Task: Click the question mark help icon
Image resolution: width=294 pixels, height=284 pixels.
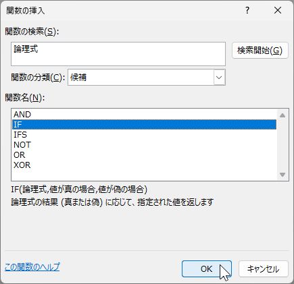Action: (247, 10)
